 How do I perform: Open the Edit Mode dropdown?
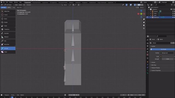point(9,5)
